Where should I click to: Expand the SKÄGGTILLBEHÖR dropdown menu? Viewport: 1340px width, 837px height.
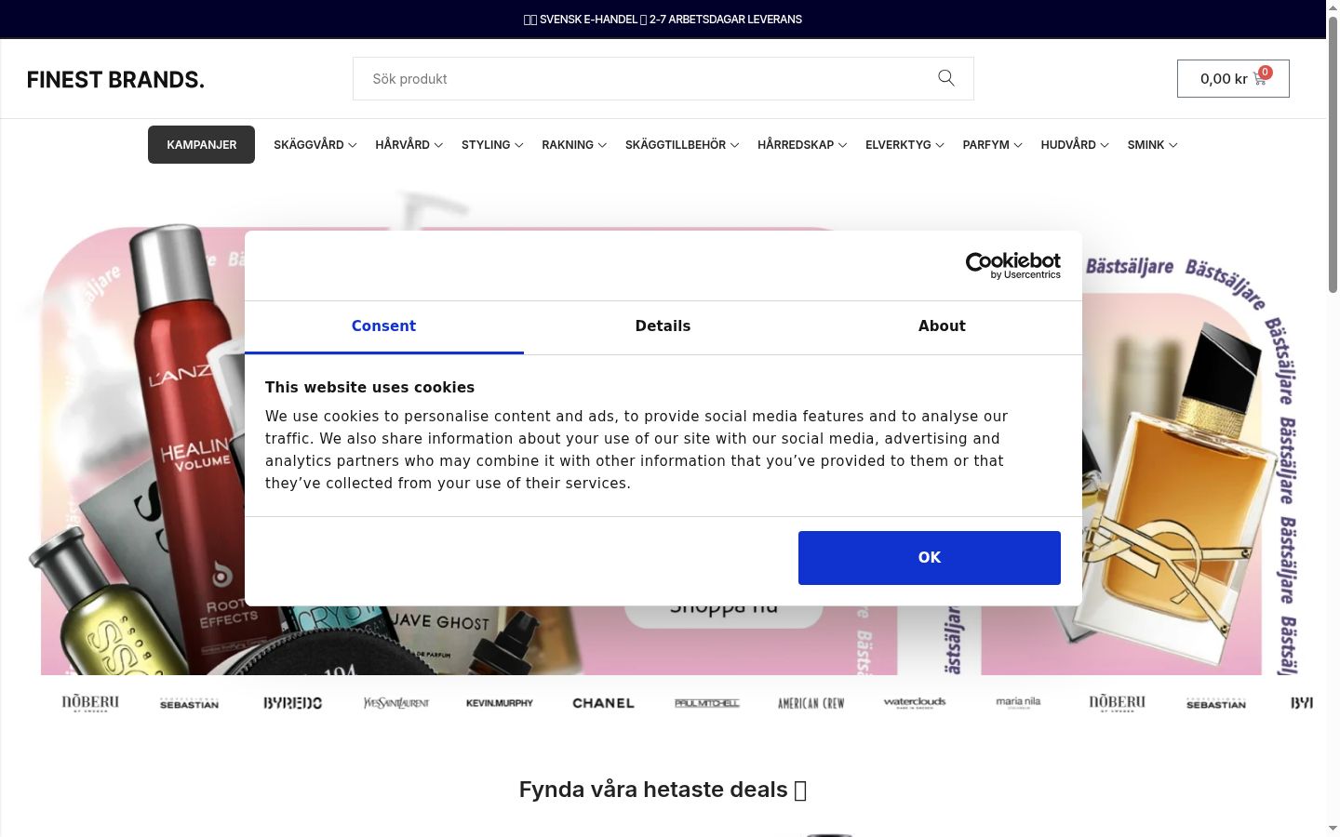tap(682, 144)
